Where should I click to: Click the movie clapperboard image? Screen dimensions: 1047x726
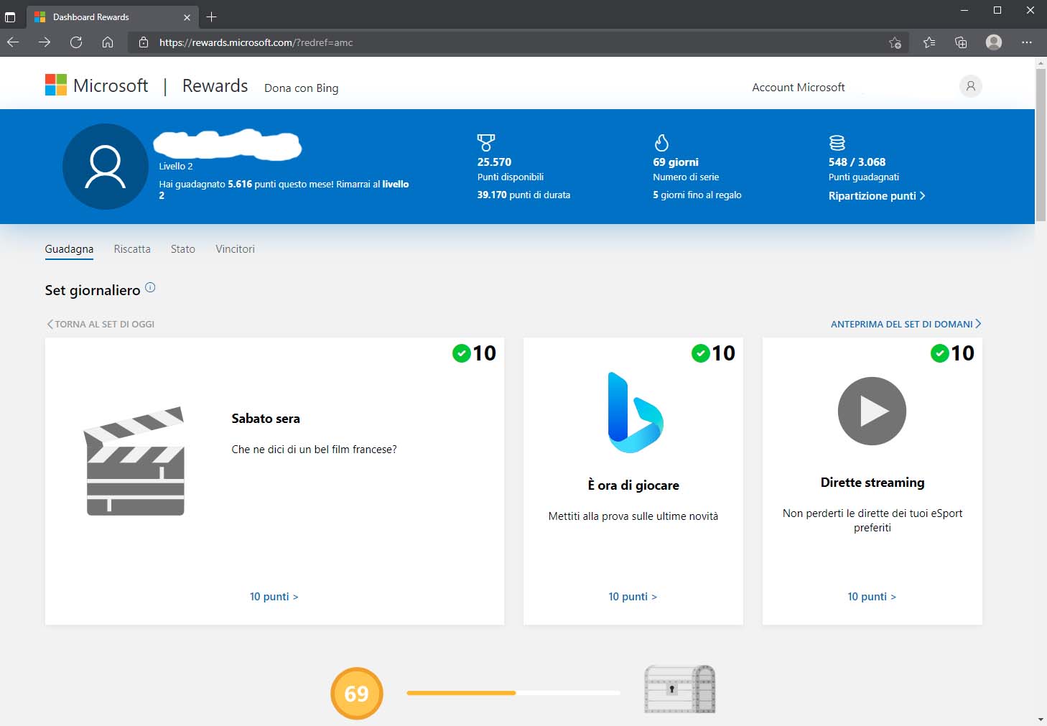[135, 461]
